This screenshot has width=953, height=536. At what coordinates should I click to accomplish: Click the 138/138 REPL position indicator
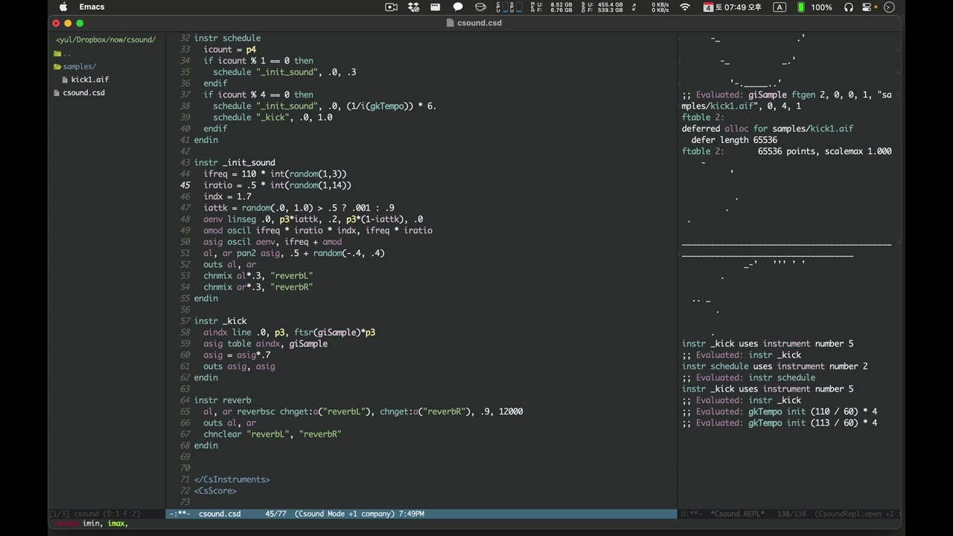coord(790,514)
